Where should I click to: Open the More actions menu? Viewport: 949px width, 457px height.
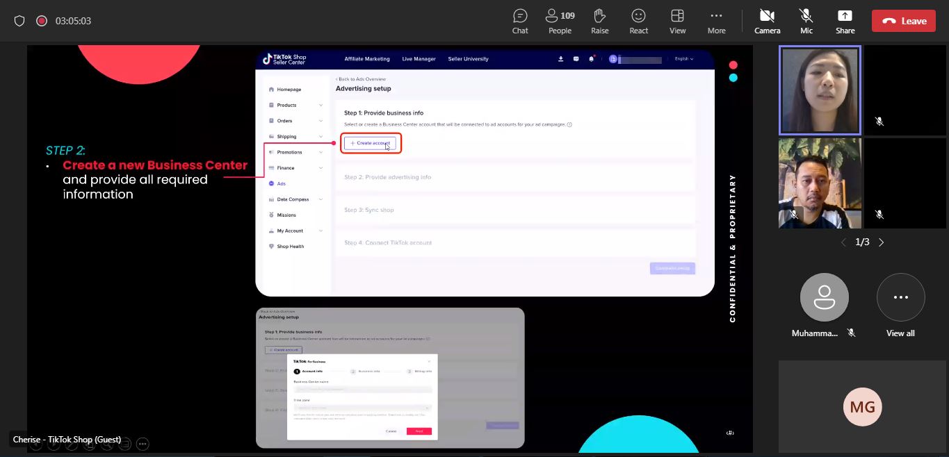[x=716, y=21]
